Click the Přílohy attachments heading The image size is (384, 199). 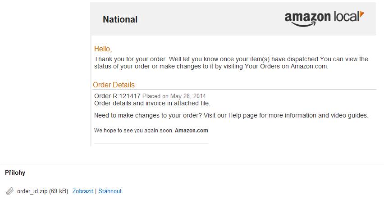pyautogui.click(x=15, y=173)
